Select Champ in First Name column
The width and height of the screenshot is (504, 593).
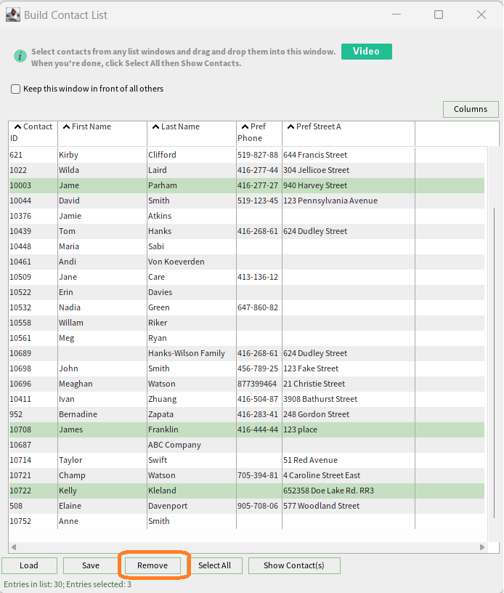pyautogui.click(x=102, y=475)
